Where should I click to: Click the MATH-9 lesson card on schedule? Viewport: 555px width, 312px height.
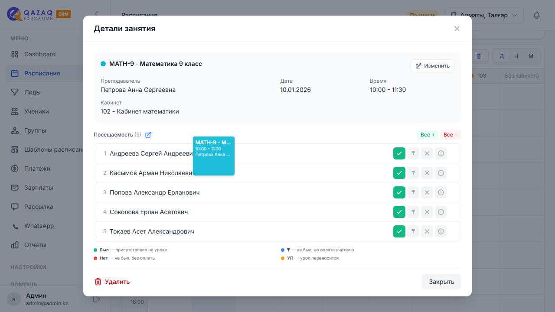(214, 156)
